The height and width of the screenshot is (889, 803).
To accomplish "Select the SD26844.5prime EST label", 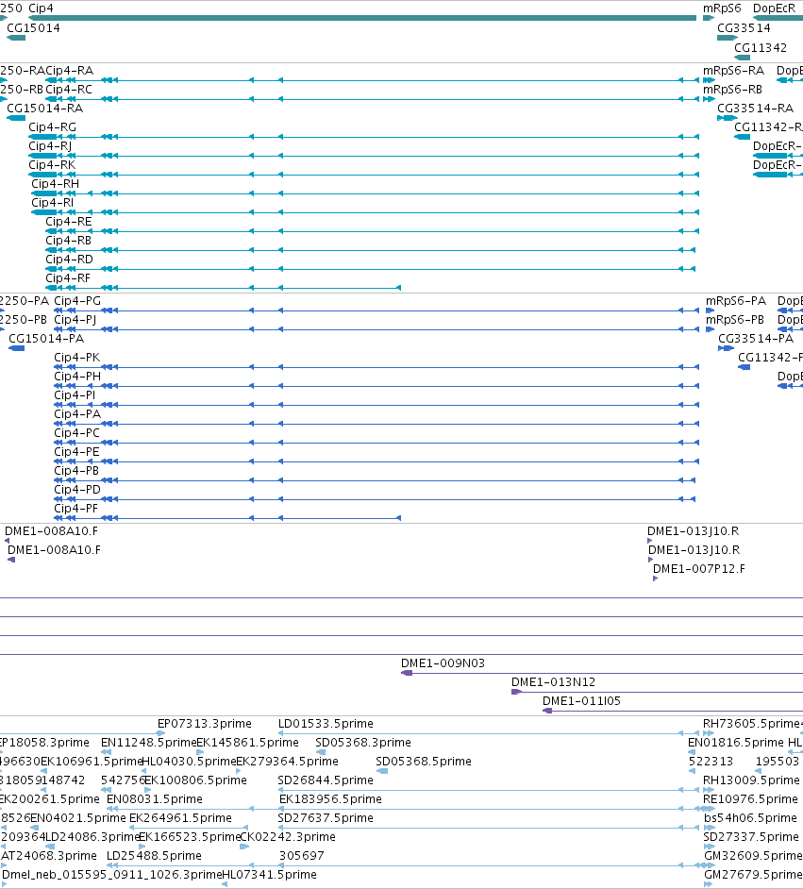I will 326,780.
